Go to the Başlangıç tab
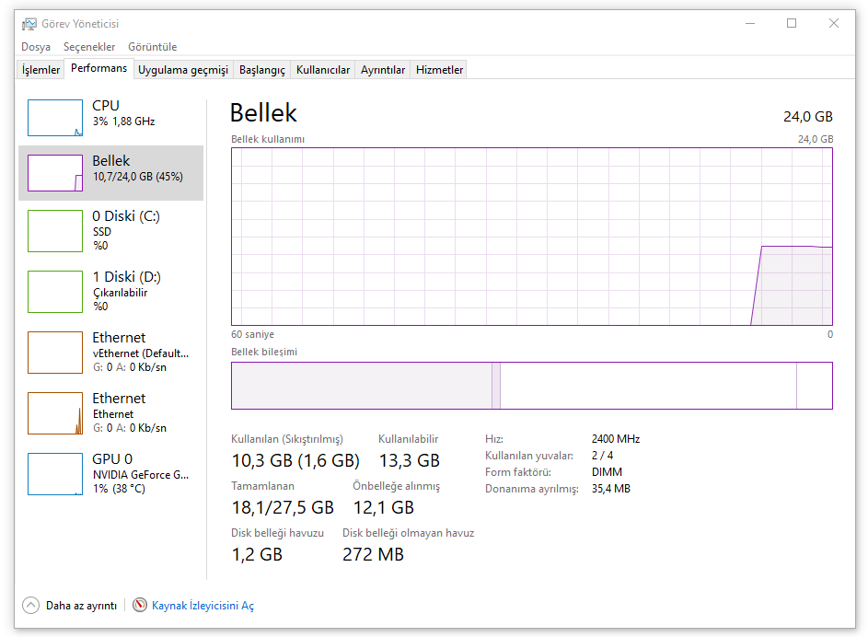 click(261, 70)
